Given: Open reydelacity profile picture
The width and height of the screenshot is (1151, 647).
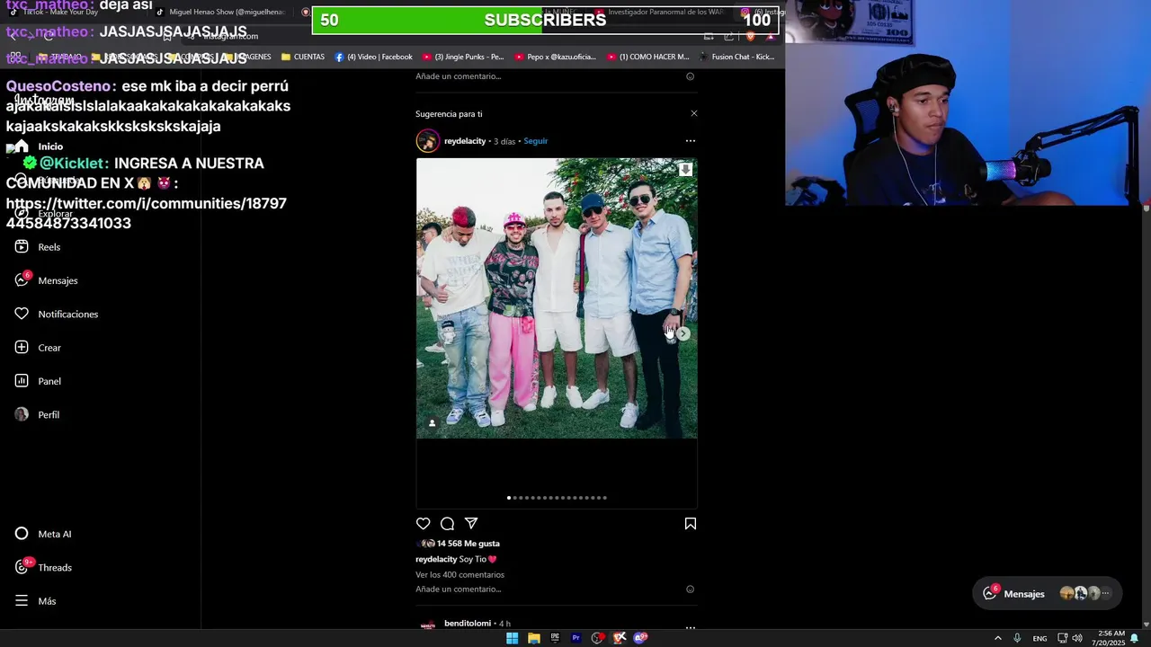Looking at the screenshot, I should [428, 141].
